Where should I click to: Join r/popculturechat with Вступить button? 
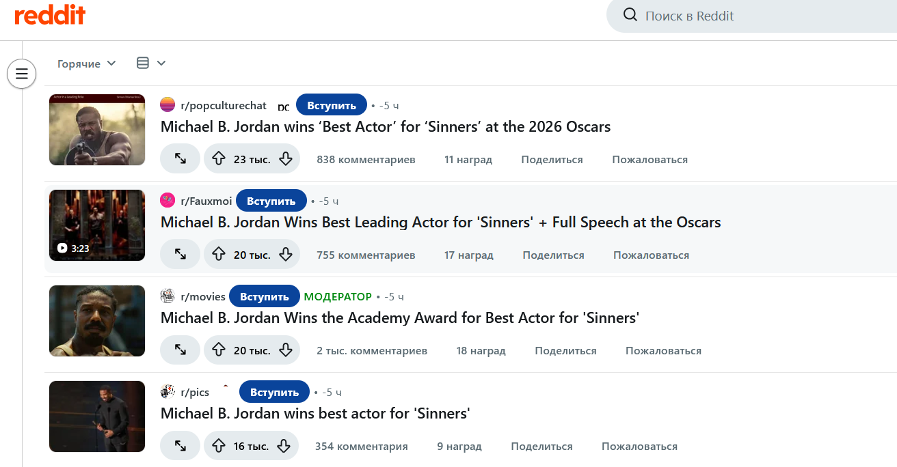[x=332, y=106]
